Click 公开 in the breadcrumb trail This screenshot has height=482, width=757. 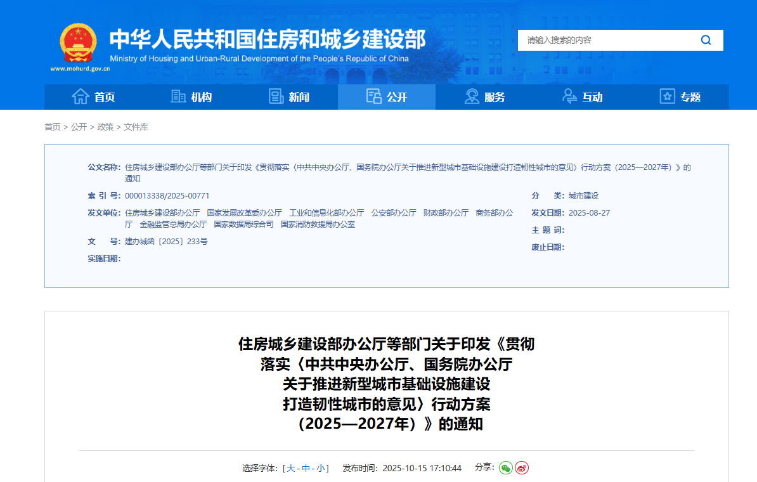tap(79, 127)
